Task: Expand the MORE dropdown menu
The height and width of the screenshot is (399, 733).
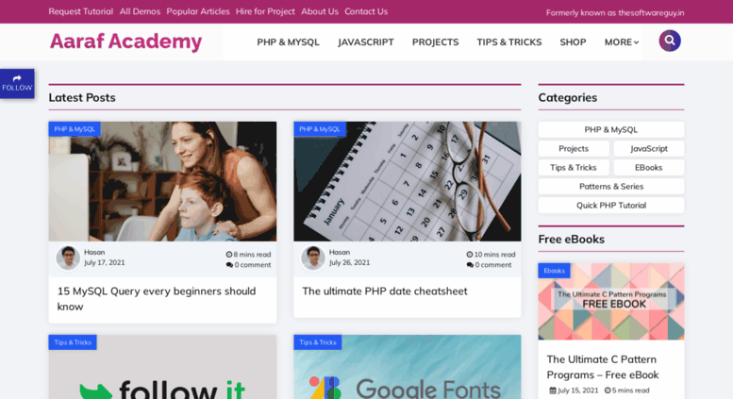Action: [622, 42]
